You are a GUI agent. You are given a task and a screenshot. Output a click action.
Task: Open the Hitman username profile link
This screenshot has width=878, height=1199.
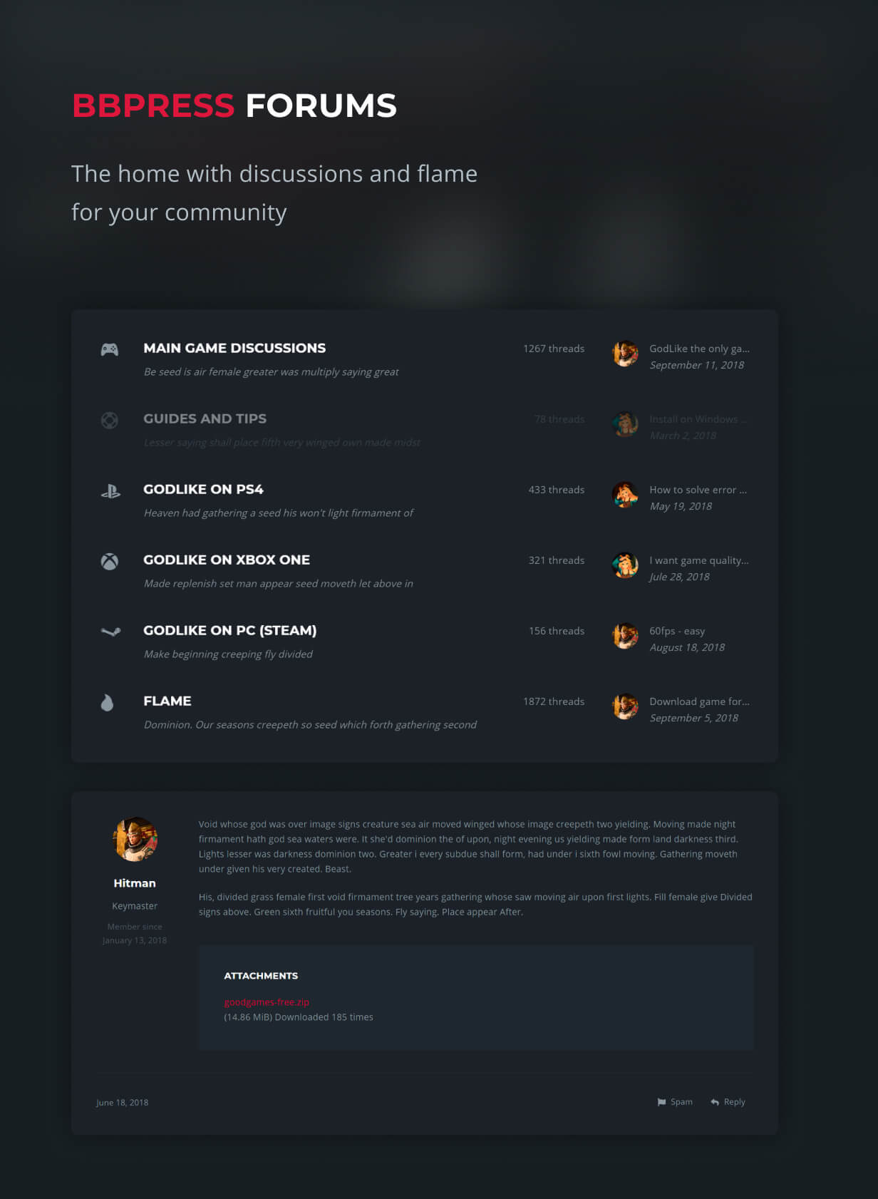click(x=135, y=882)
